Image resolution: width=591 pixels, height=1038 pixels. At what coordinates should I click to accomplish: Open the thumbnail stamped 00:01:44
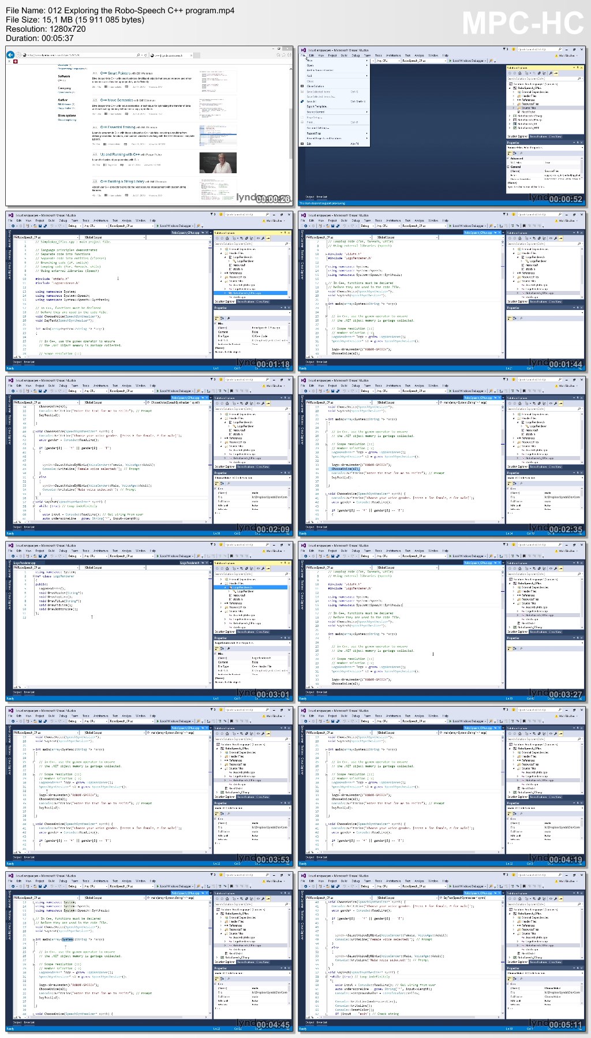coord(442,291)
